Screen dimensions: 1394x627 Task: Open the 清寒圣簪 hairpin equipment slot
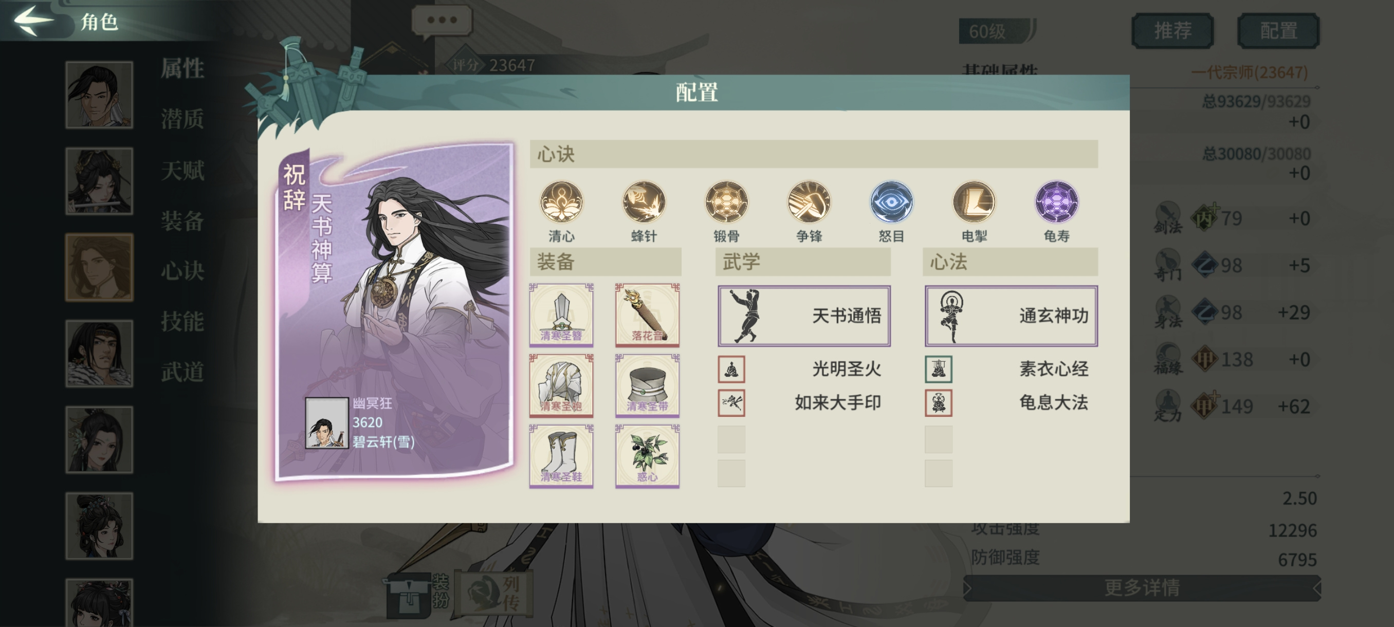click(561, 315)
